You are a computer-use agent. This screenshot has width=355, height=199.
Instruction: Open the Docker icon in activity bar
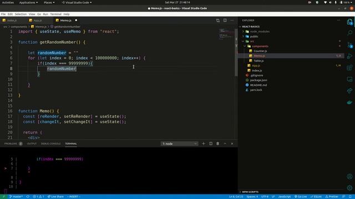pos(349,102)
